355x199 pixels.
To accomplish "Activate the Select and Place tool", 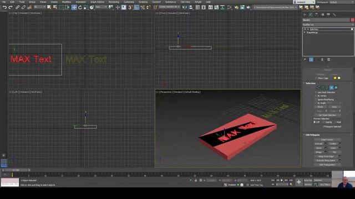I will pos(92,7).
